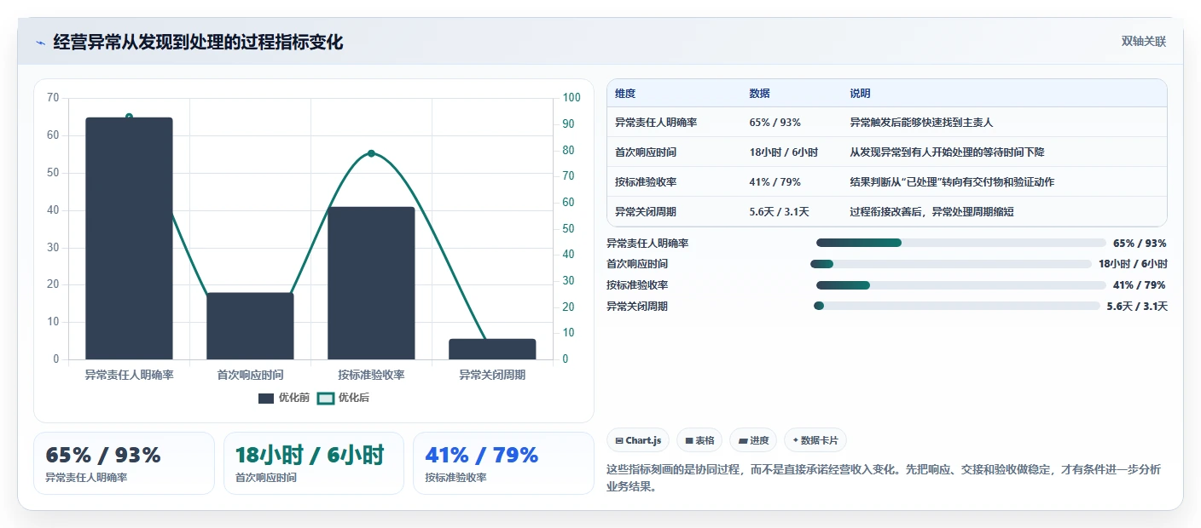This screenshot has width=1201, height=528.
Task: Click the 维度 table column header
Action: tap(625, 94)
